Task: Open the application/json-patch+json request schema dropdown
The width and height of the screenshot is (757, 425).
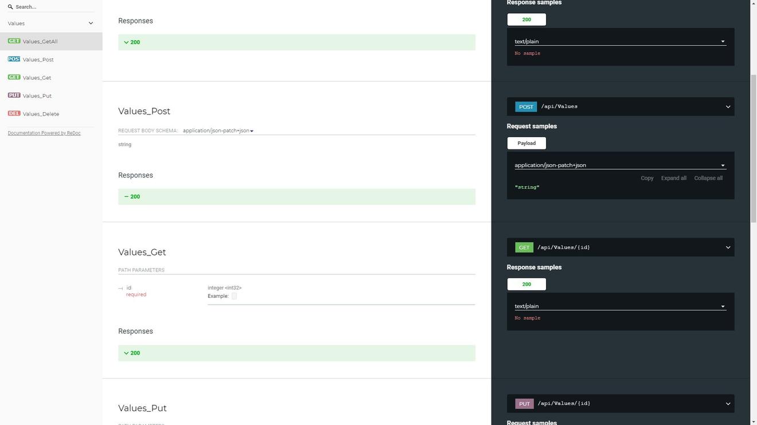Action: (x=218, y=131)
